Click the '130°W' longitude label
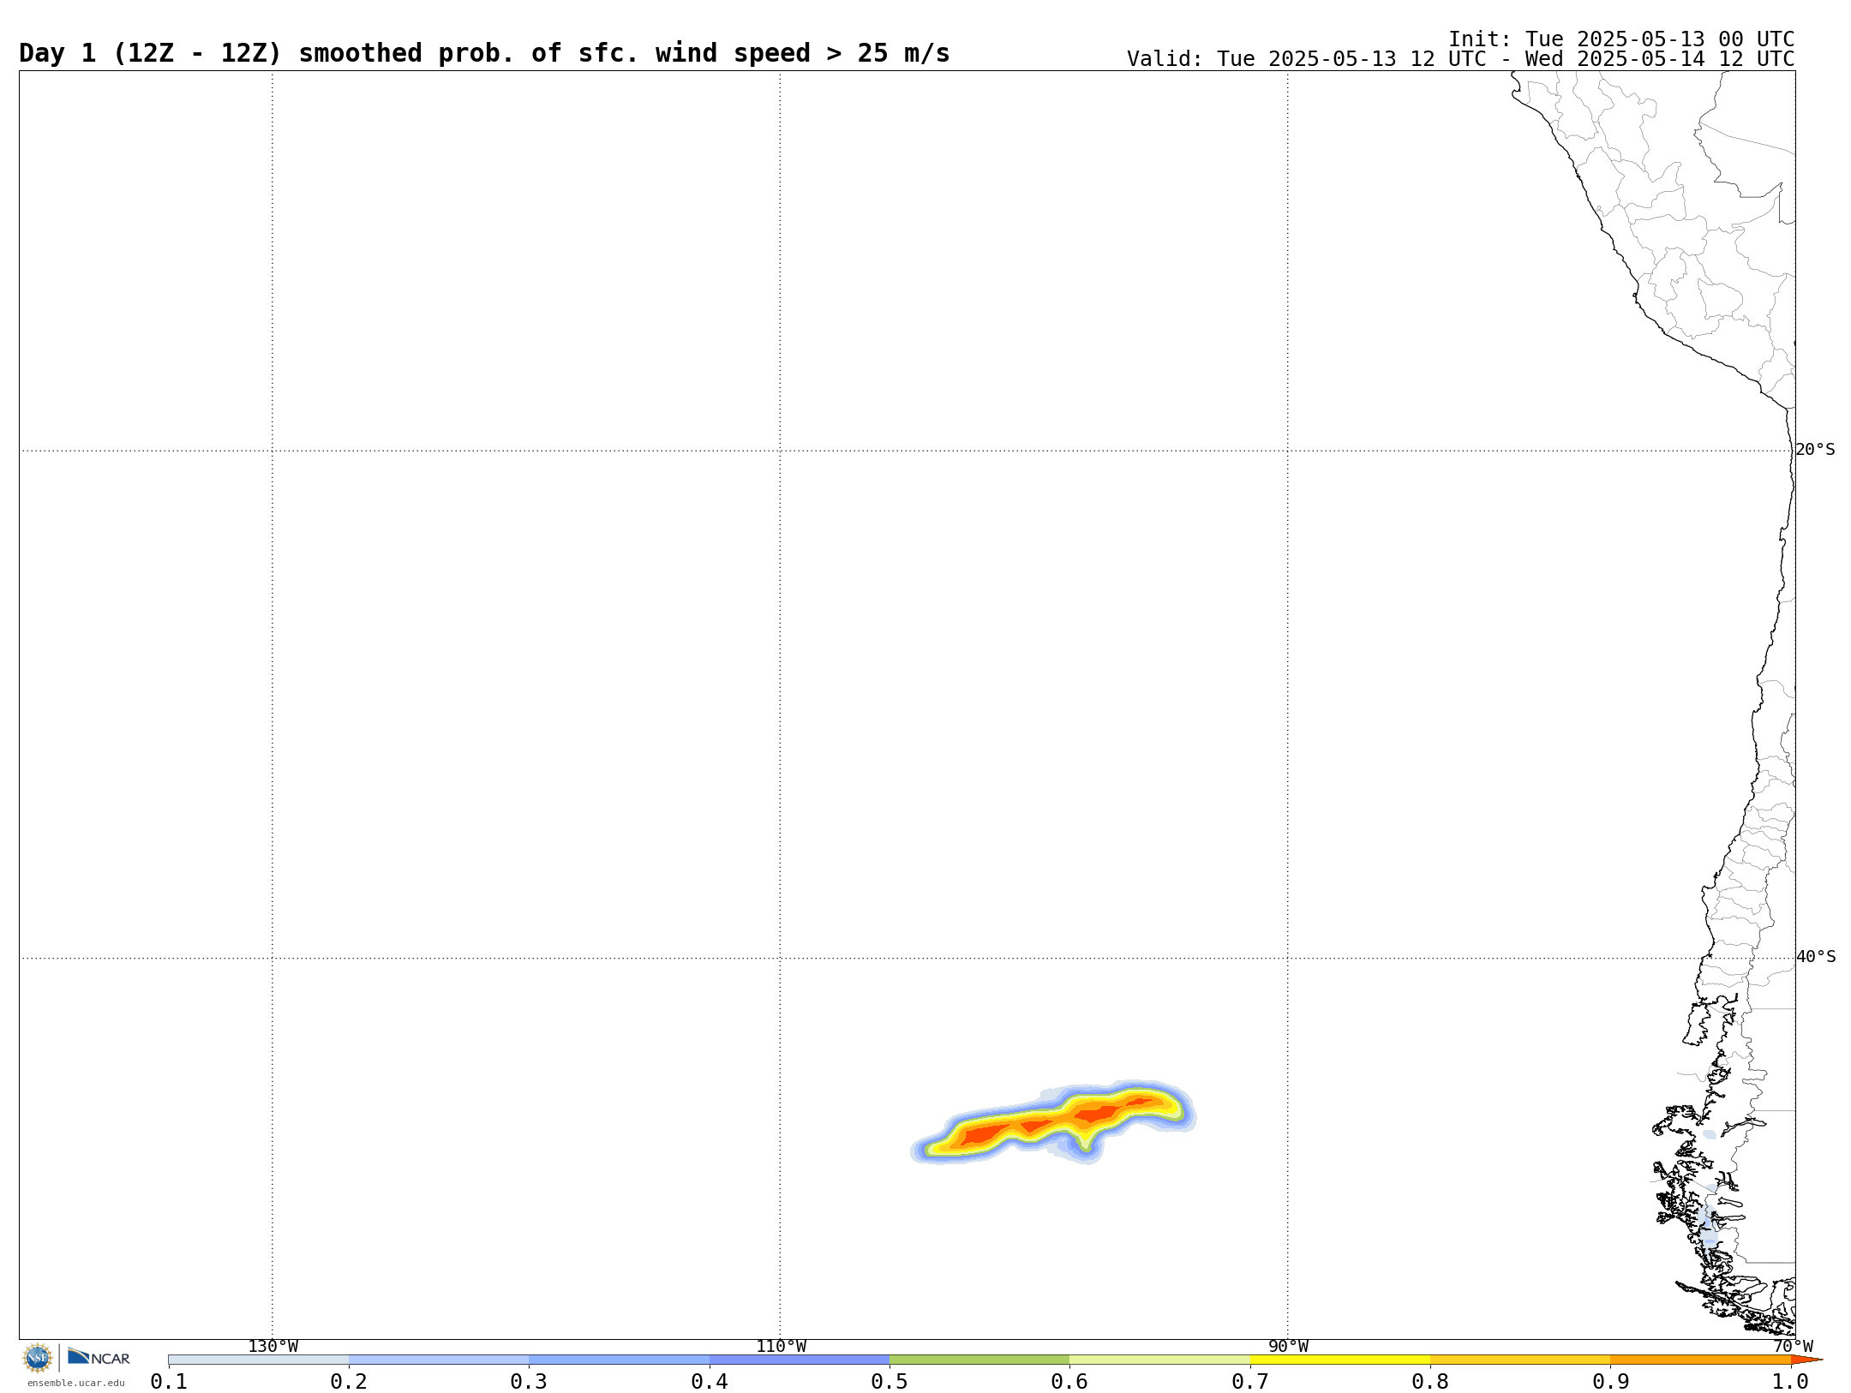This screenshot has height=1393, width=1851. click(273, 1347)
